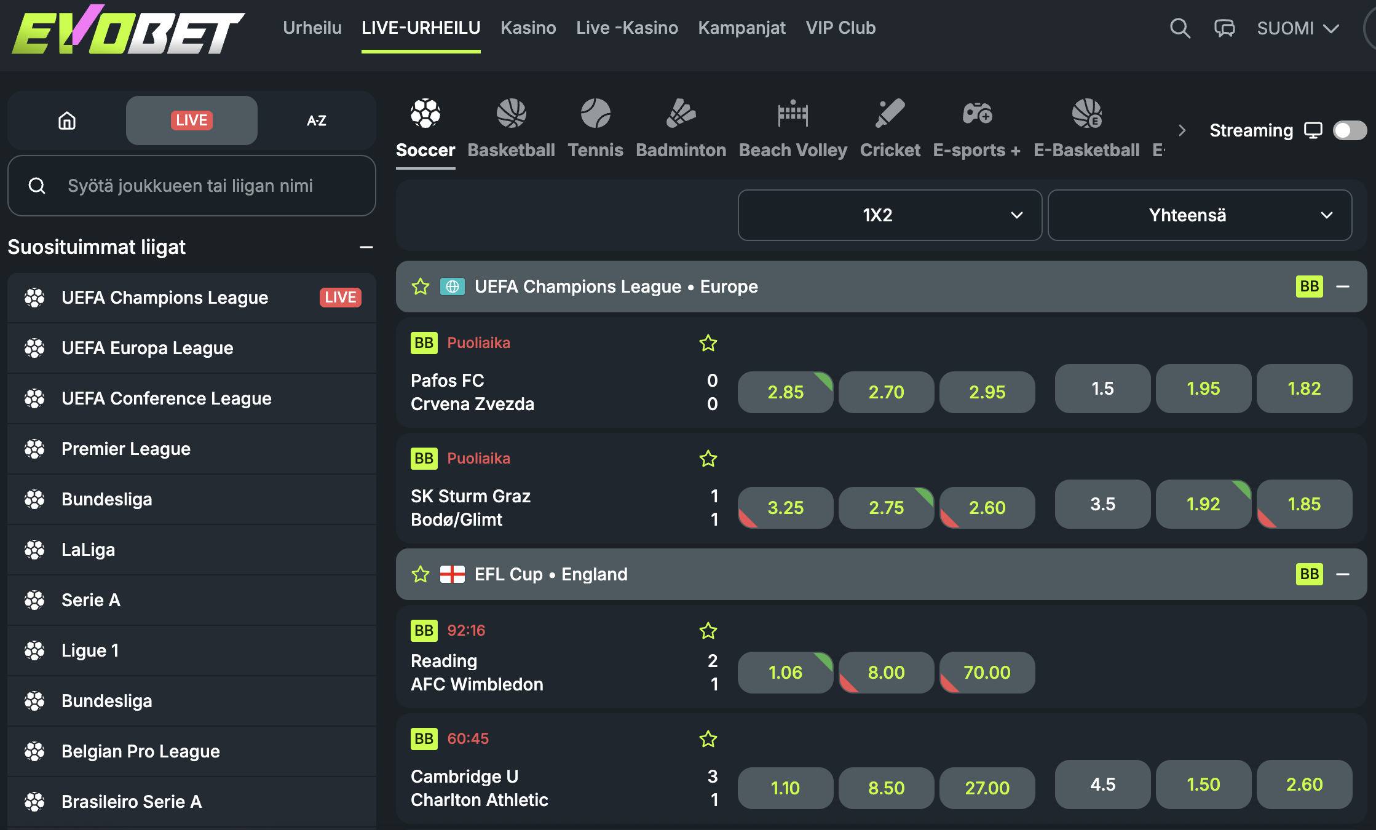Screen dimensions: 1376x830
Task: Open Ligue 1 in sidebar
Action: [192, 650]
